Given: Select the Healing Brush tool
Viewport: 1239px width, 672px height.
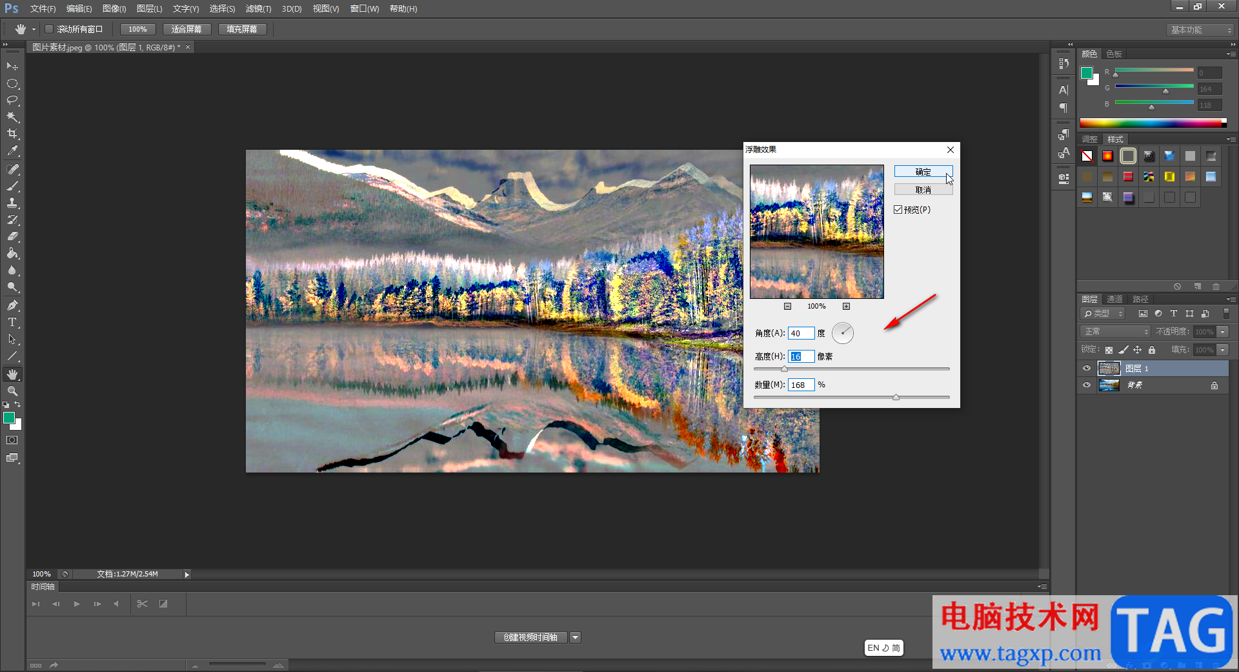Looking at the screenshot, I should click(12, 169).
